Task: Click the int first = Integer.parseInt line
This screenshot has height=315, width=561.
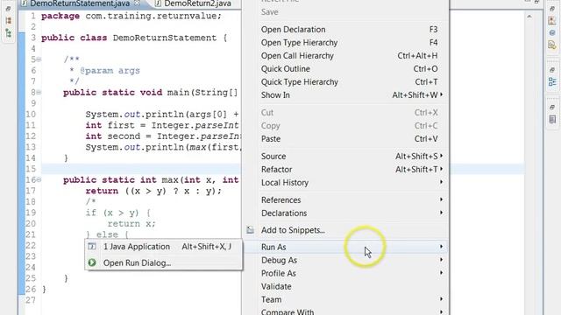Action: click(163, 125)
